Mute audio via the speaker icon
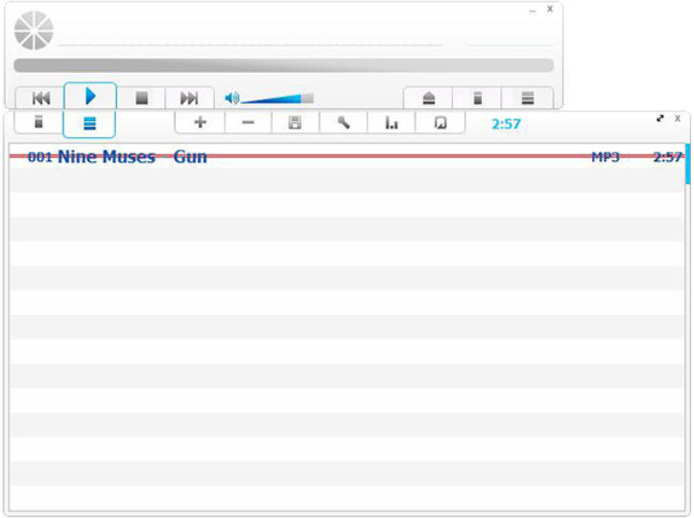Image resolution: width=694 pixels, height=518 pixels. [x=230, y=98]
